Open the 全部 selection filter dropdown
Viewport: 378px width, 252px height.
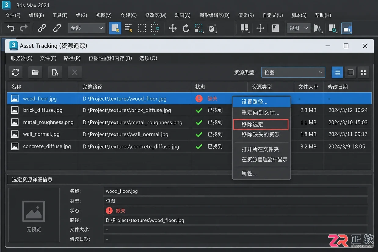pos(87,28)
